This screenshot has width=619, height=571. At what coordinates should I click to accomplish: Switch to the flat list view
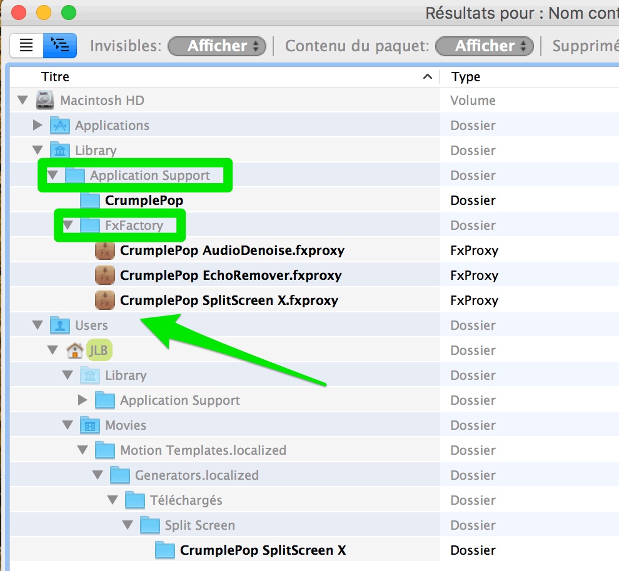point(26,46)
